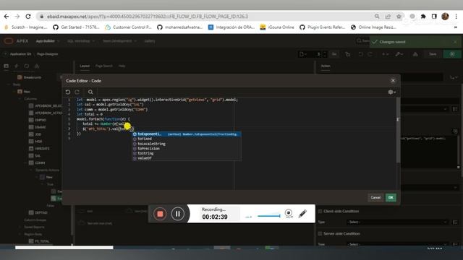
Task: Open the Get Started GitHub bookmark
Action: pos(76,27)
